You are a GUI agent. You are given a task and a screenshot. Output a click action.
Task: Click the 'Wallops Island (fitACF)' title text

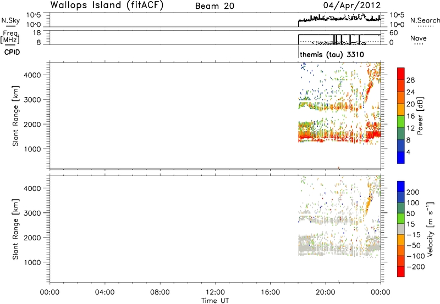(x=107, y=5)
